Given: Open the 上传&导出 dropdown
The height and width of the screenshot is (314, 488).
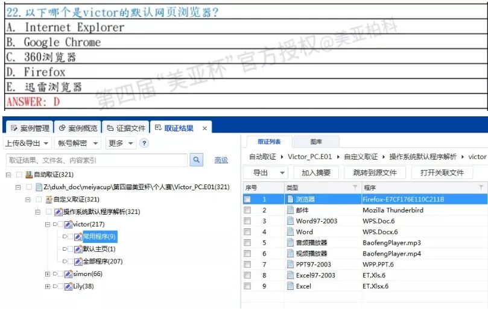Looking at the screenshot, I should coord(27,143).
